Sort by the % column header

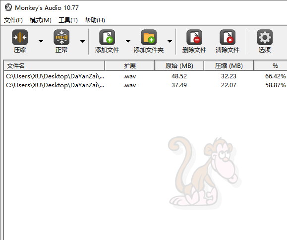[271, 65]
